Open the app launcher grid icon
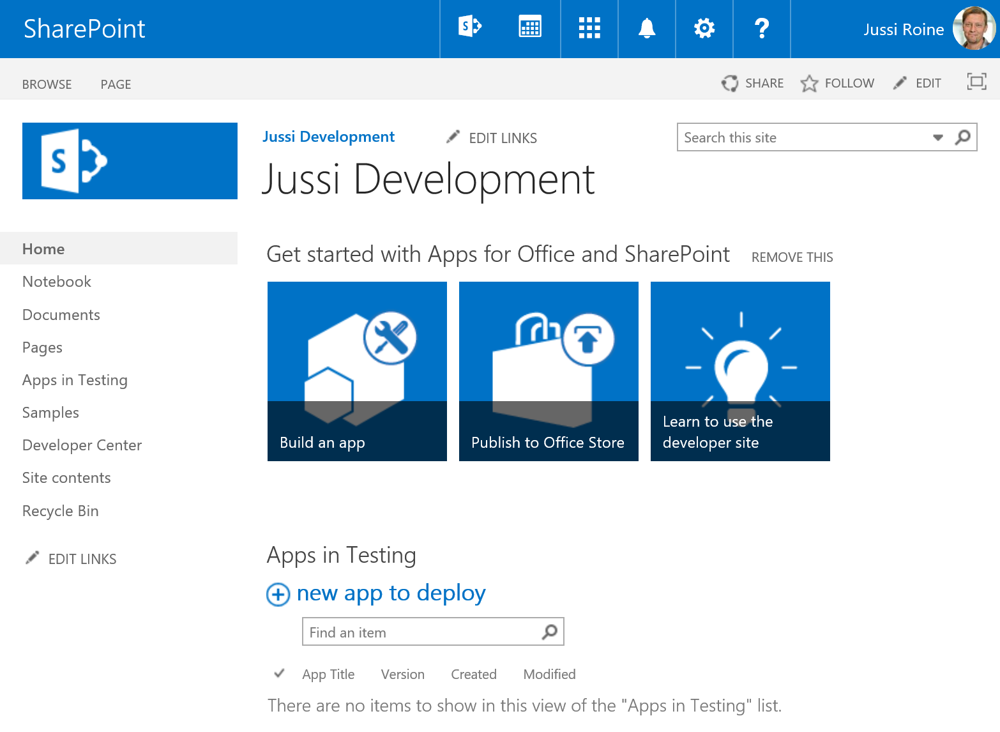The height and width of the screenshot is (732, 1000). 589,28
